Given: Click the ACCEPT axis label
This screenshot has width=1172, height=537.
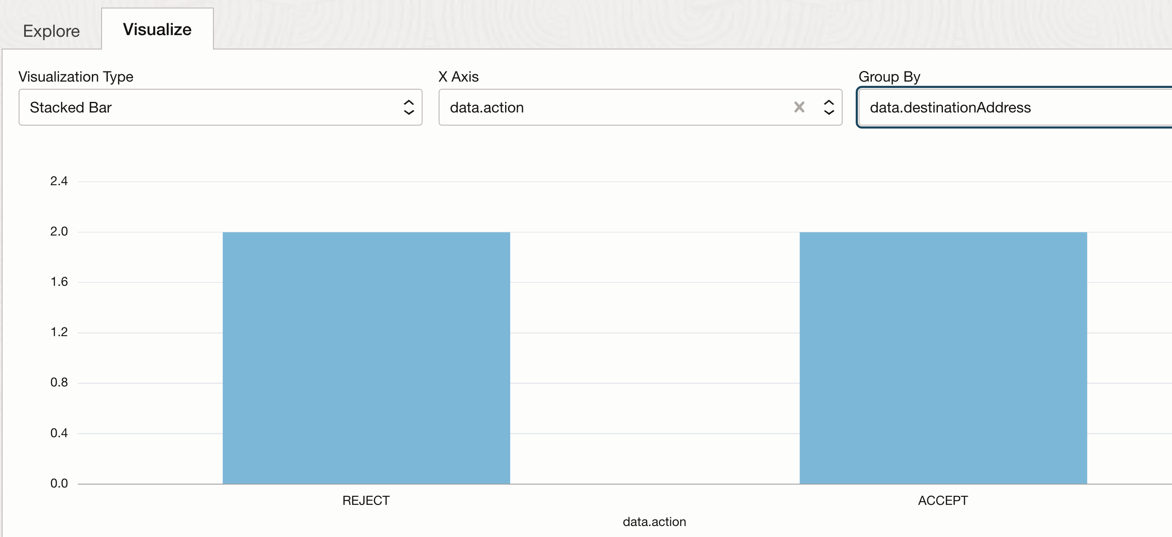Looking at the screenshot, I should click(943, 501).
